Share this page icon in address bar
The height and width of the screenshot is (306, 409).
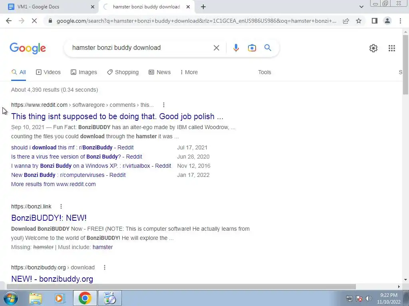[346, 21]
